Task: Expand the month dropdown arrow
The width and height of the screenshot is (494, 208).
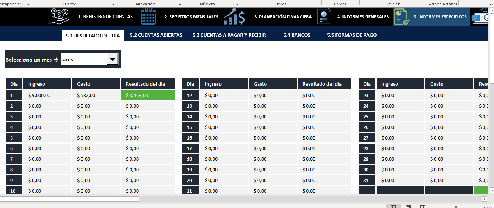Action: click(x=112, y=59)
